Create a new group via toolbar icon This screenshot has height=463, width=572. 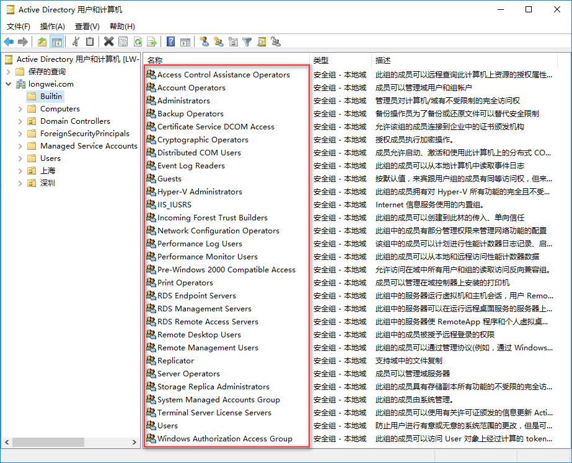click(219, 42)
